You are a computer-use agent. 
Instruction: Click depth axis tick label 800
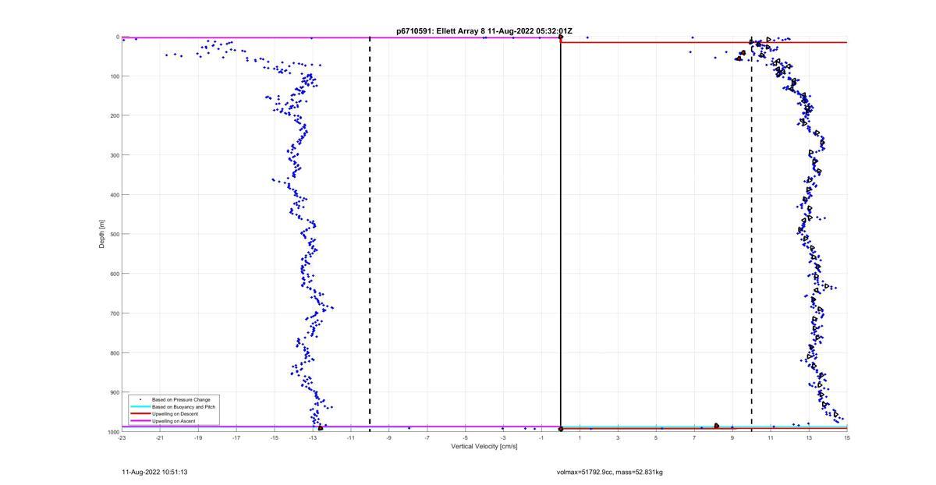click(x=114, y=352)
